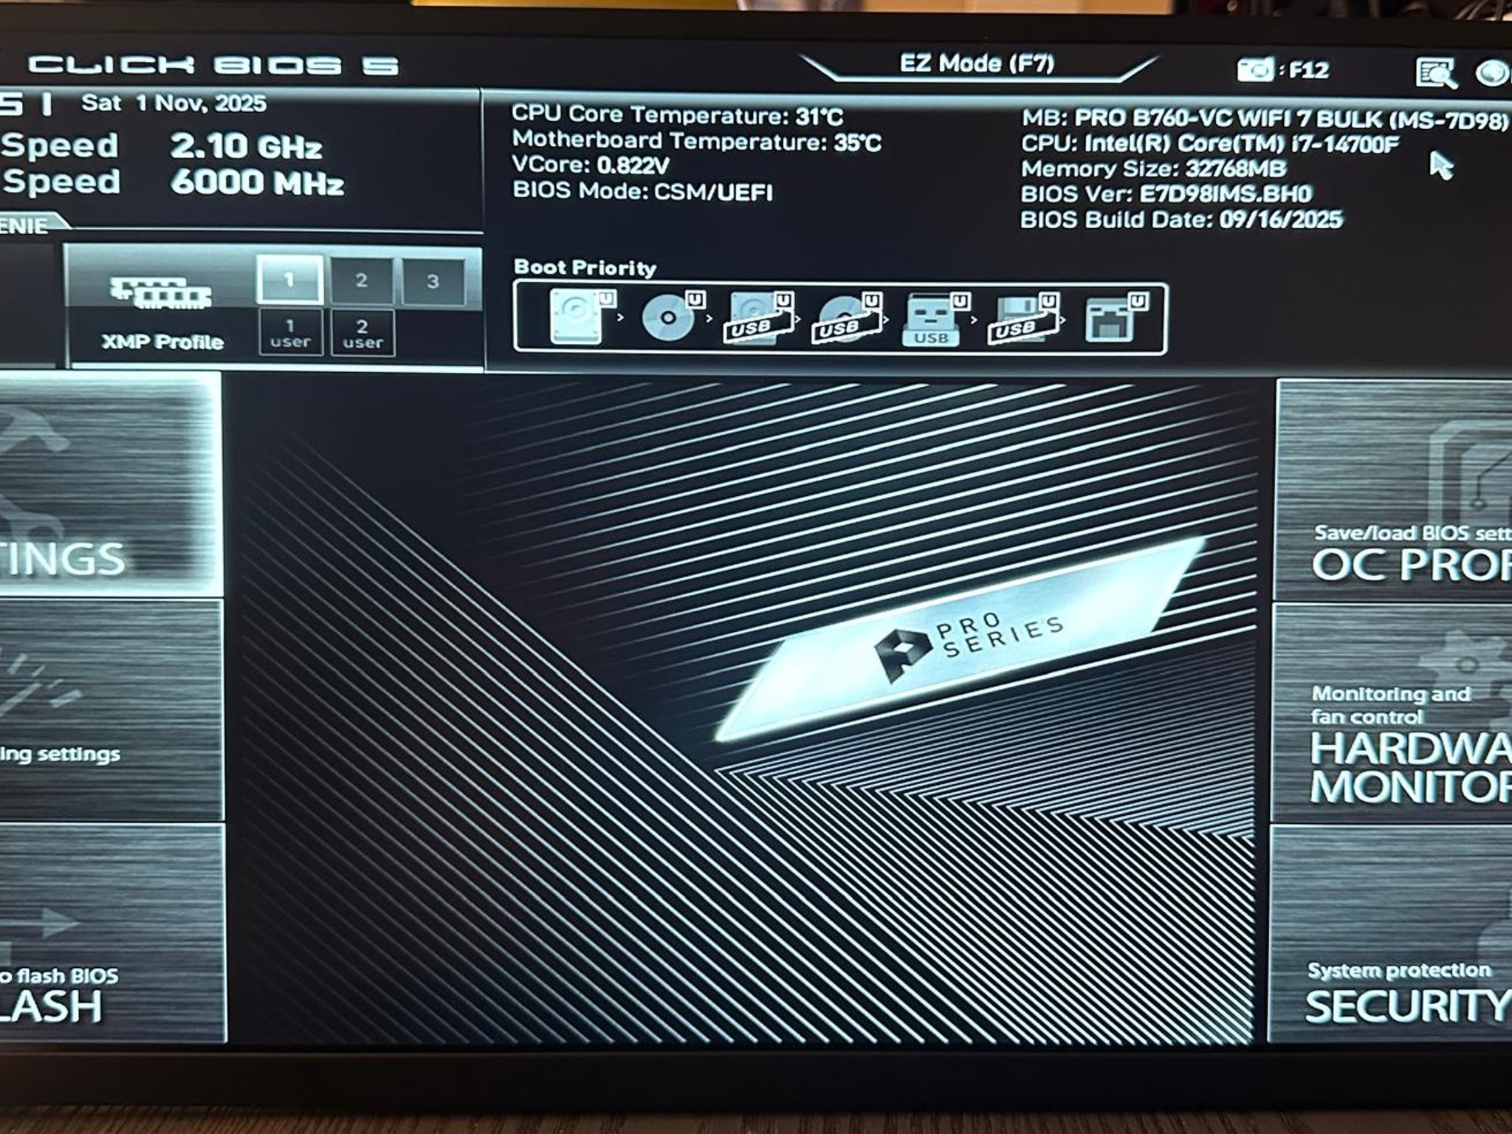Select XMP user profile 2
Screen dimensions: 1512x1134
[362, 334]
